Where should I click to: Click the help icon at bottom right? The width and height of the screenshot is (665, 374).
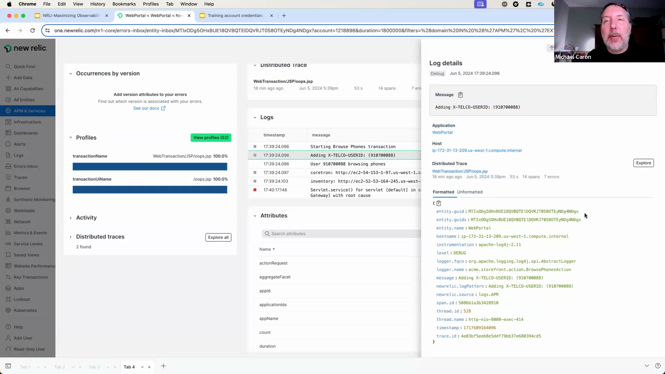[658, 366]
